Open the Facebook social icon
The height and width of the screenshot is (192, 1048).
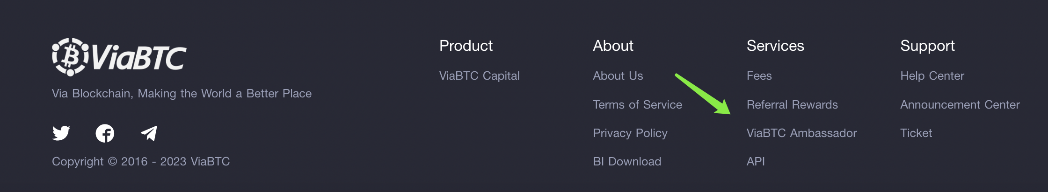coord(105,133)
